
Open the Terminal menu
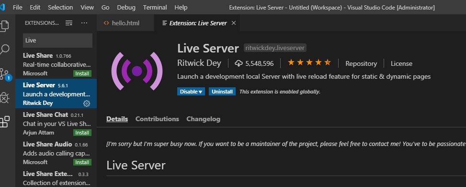click(155, 8)
